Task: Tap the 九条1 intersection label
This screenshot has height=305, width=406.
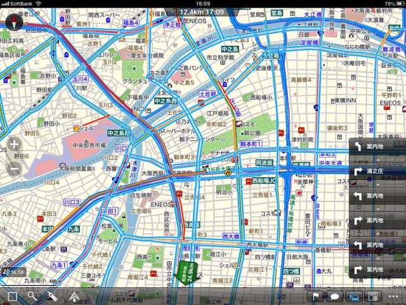Action: [x=59, y=265]
